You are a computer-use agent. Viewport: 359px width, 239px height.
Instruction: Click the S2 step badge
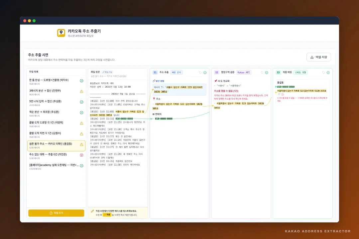(x=217, y=72)
